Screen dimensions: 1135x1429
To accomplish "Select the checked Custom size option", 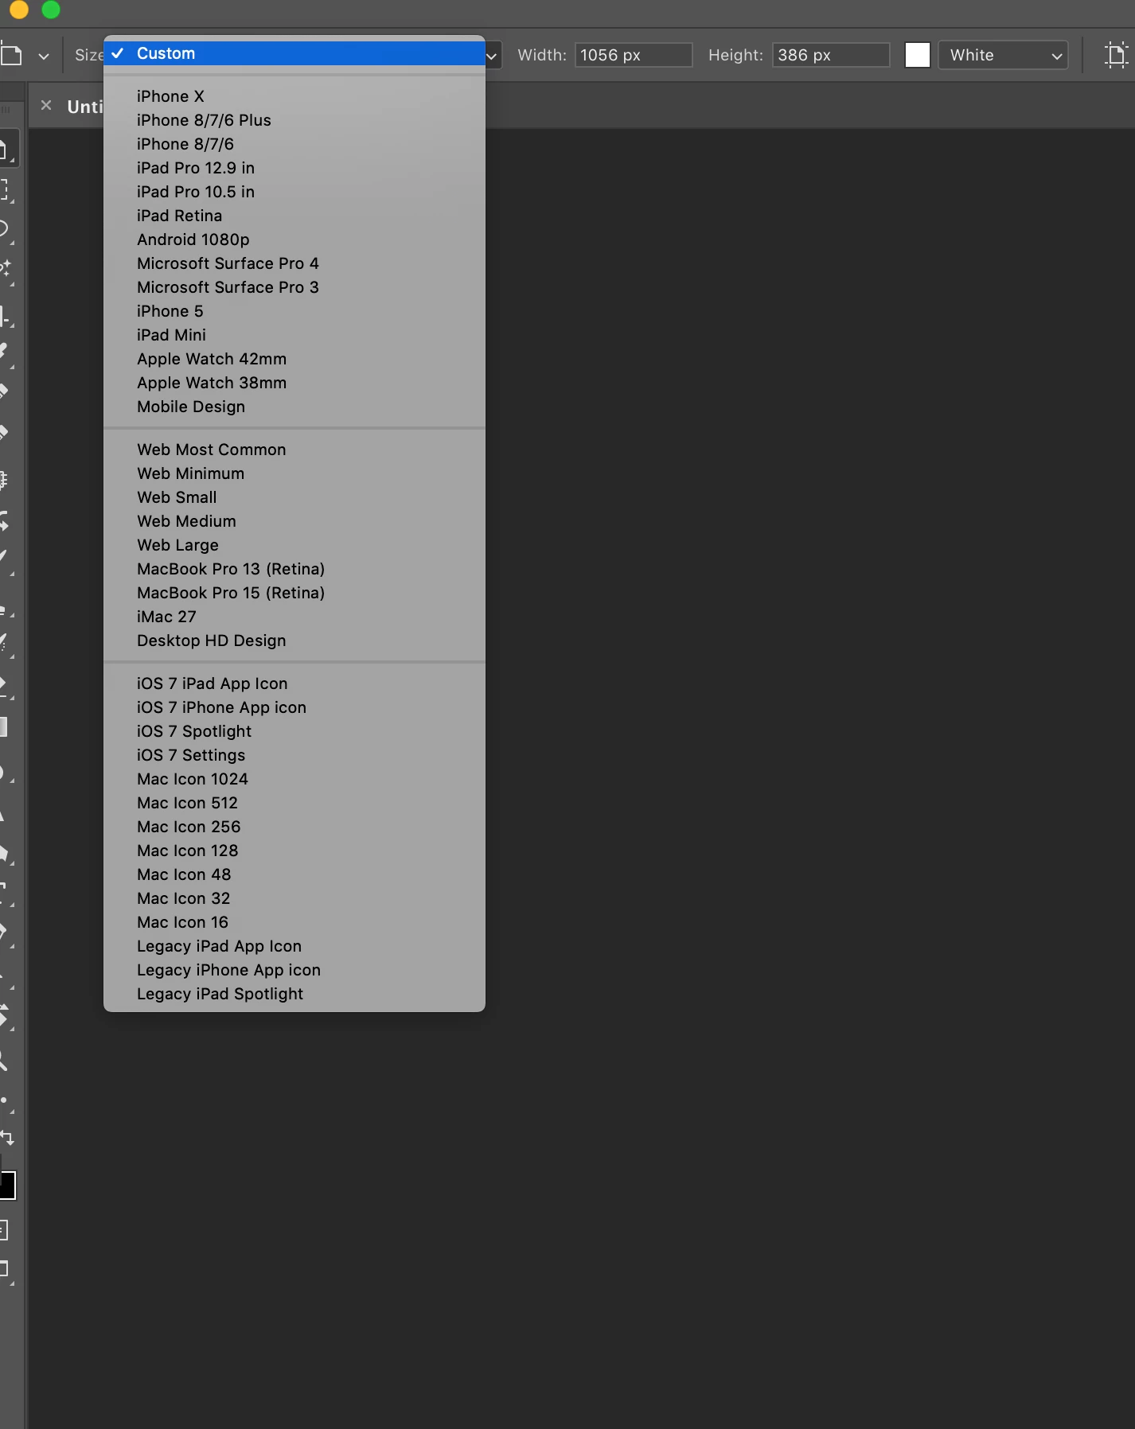I will tap(294, 53).
